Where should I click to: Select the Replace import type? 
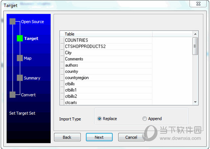coord(99,119)
